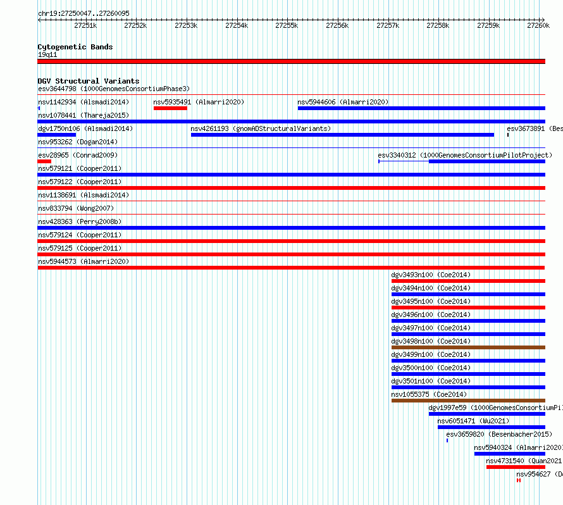Open variant dgv3495n100 (Coe2014)
563x505 pixels.
(x=431, y=301)
